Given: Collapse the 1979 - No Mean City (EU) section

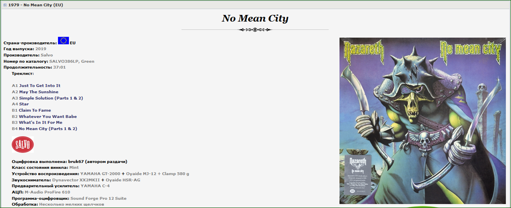Looking at the screenshot, I should (5, 5).
